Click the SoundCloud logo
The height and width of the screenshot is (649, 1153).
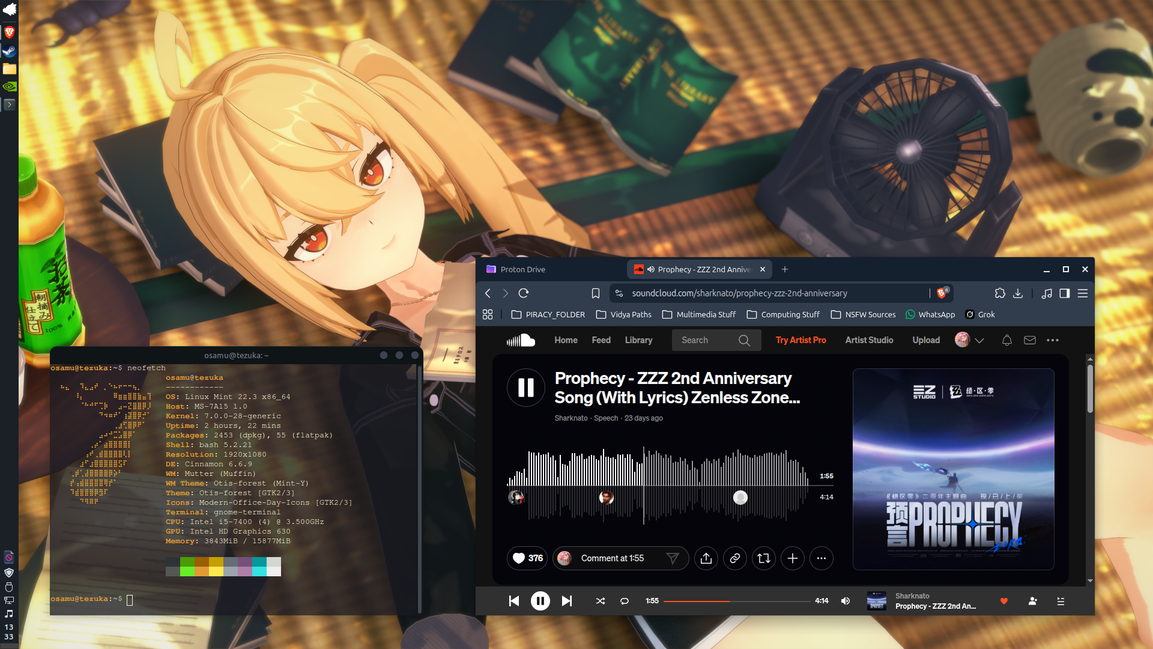pyautogui.click(x=521, y=340)
